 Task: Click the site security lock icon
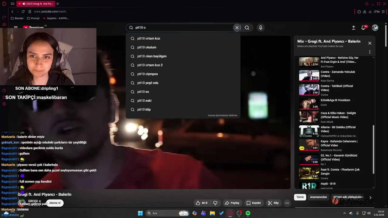click(30, 12)
